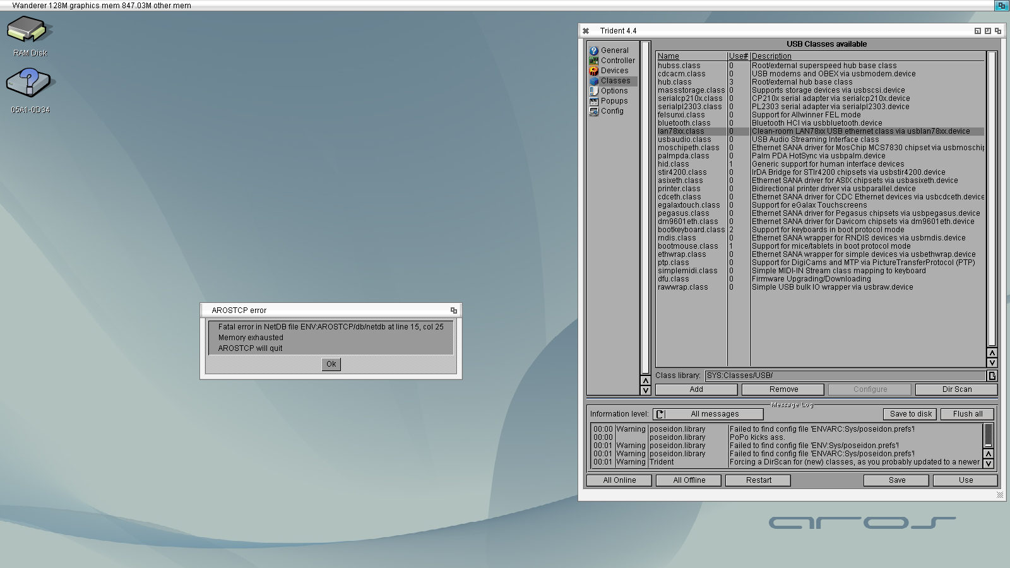Click the Class library path field
Viewport: 1010px width, 568px height.
845,376
